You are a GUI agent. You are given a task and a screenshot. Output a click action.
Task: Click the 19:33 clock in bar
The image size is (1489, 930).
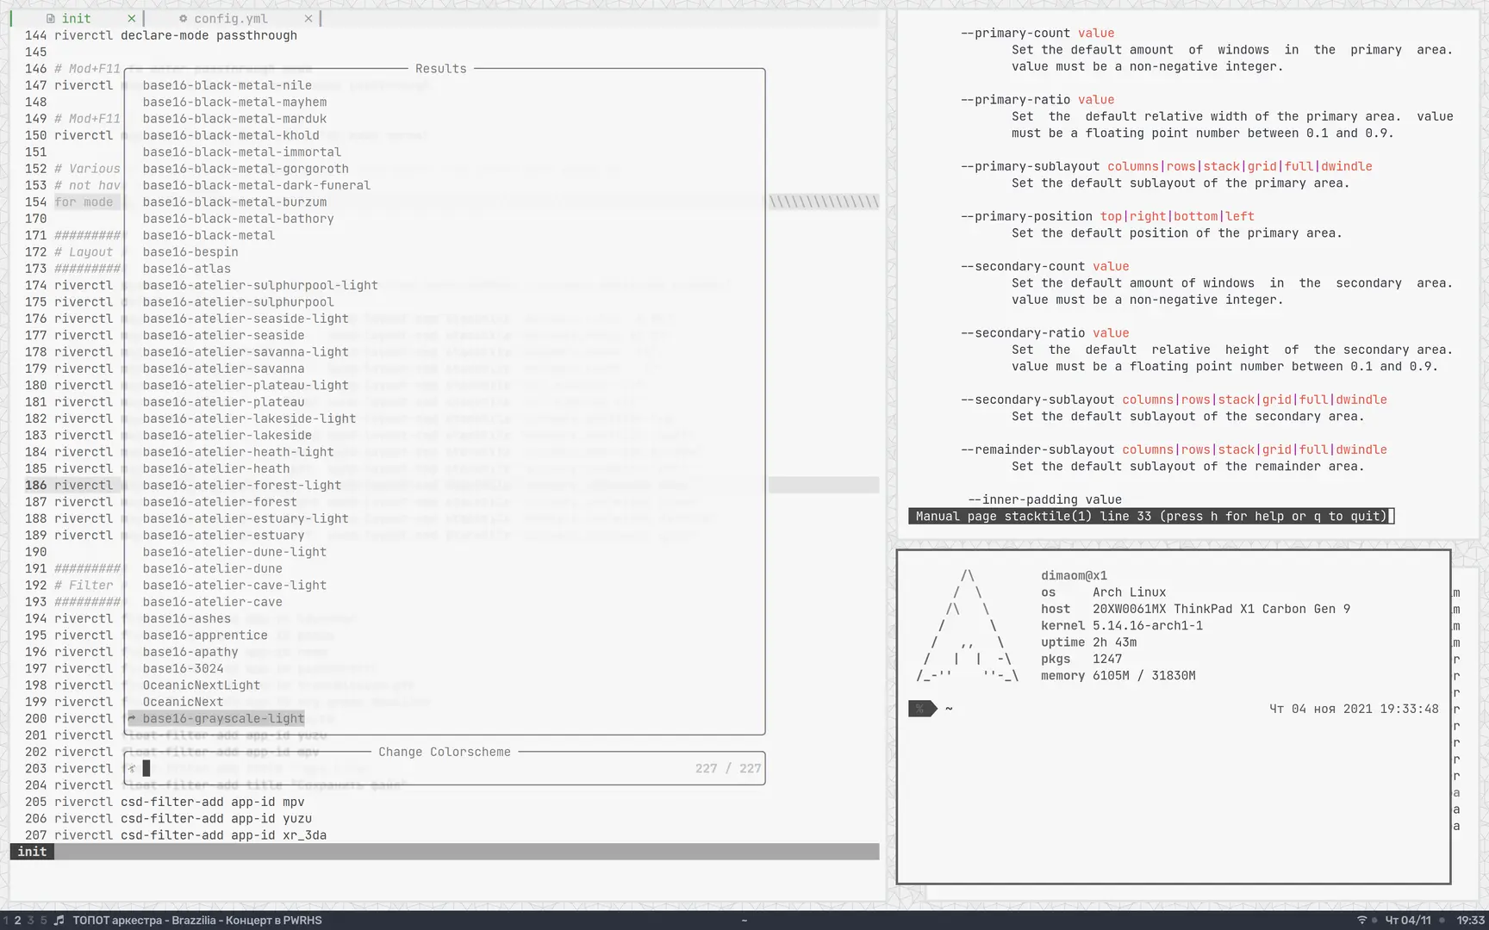(x=1471, y=921)
